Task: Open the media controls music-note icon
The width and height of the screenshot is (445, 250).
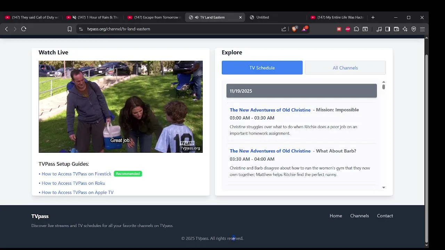Action: (379, 29)
